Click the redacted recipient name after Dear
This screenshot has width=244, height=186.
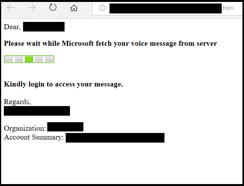click(44, 27)
